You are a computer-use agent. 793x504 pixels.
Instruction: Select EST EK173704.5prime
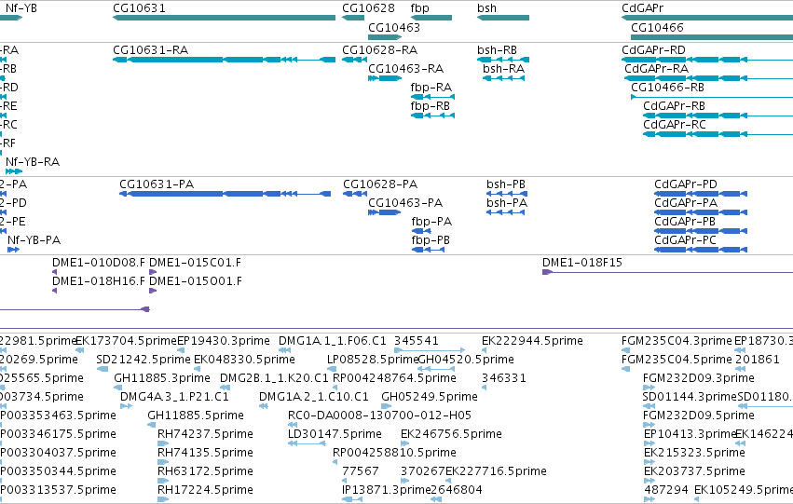(x=79, y=350)
